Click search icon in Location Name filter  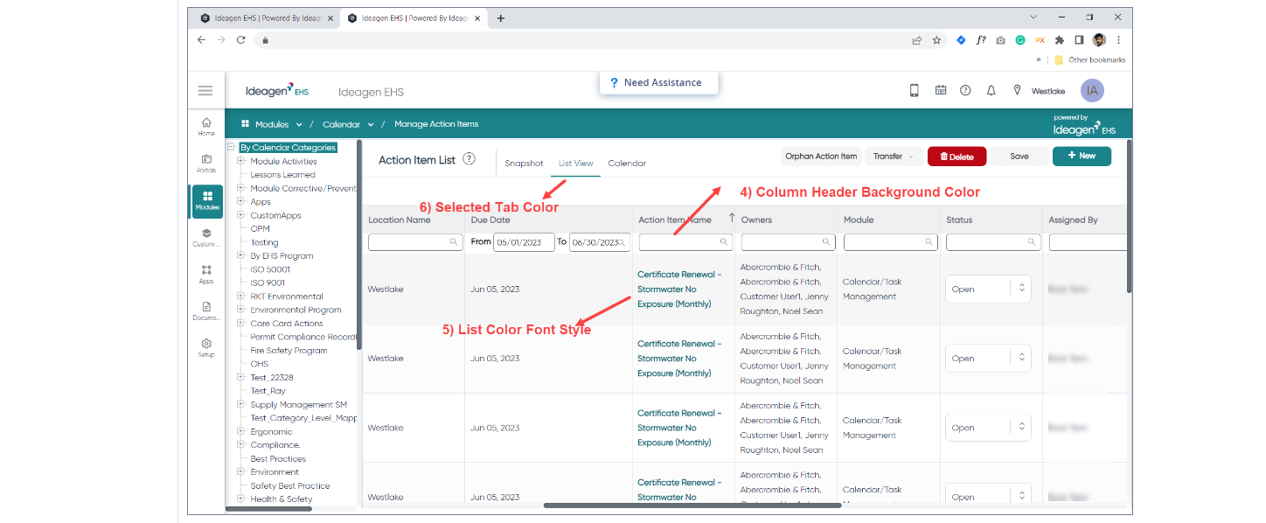coord(453,242)
